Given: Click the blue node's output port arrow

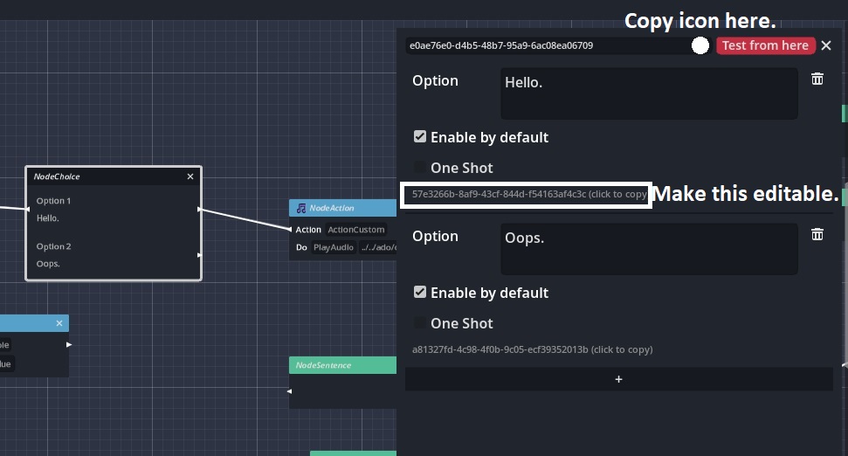Looking at the screenshot, I should [69, 344].
